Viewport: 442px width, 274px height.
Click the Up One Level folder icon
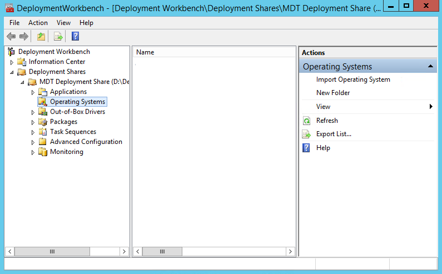(x=41, y=36)
